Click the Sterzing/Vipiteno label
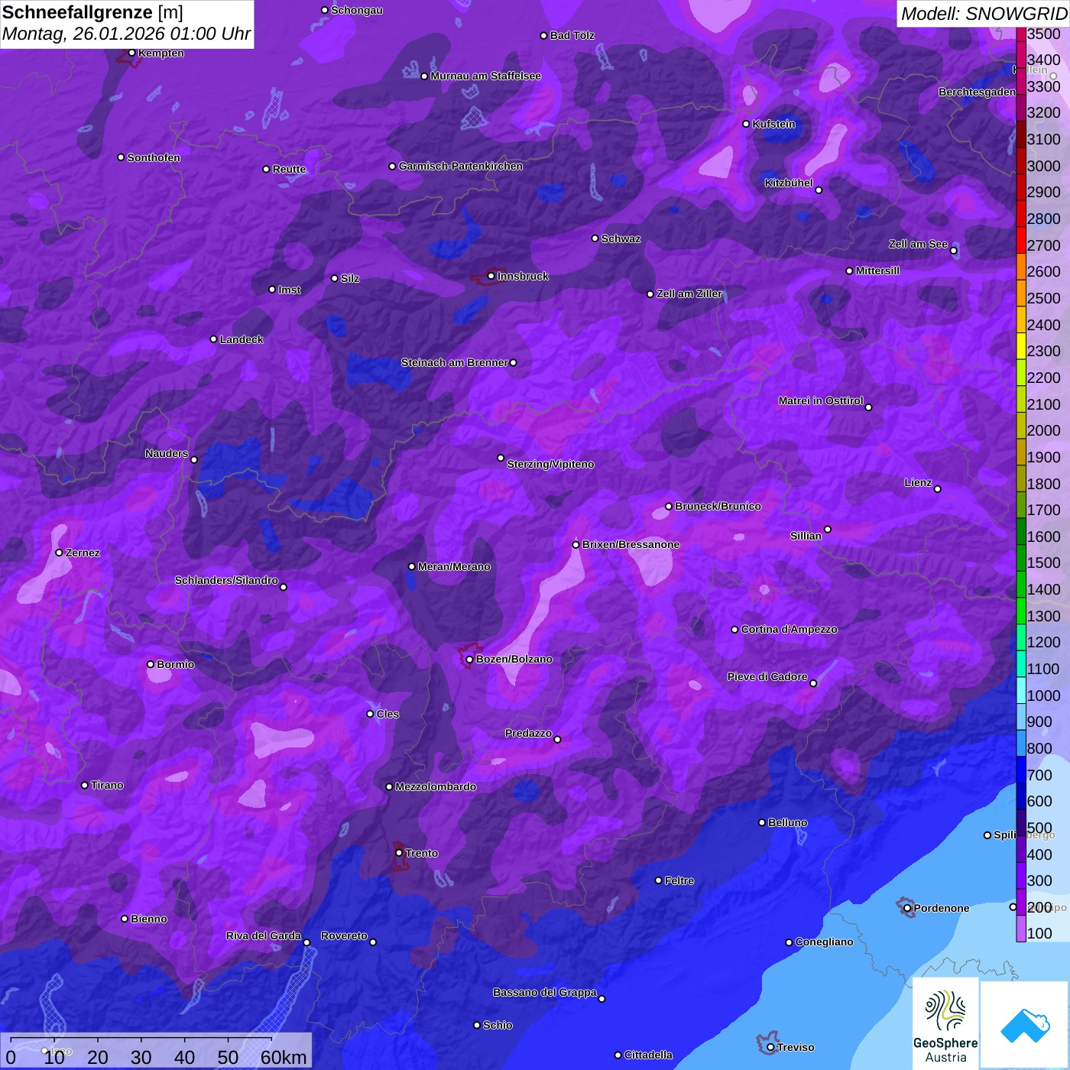Image resolution: width=1070 pixels, height=1070 pixels. coord(550,464)
